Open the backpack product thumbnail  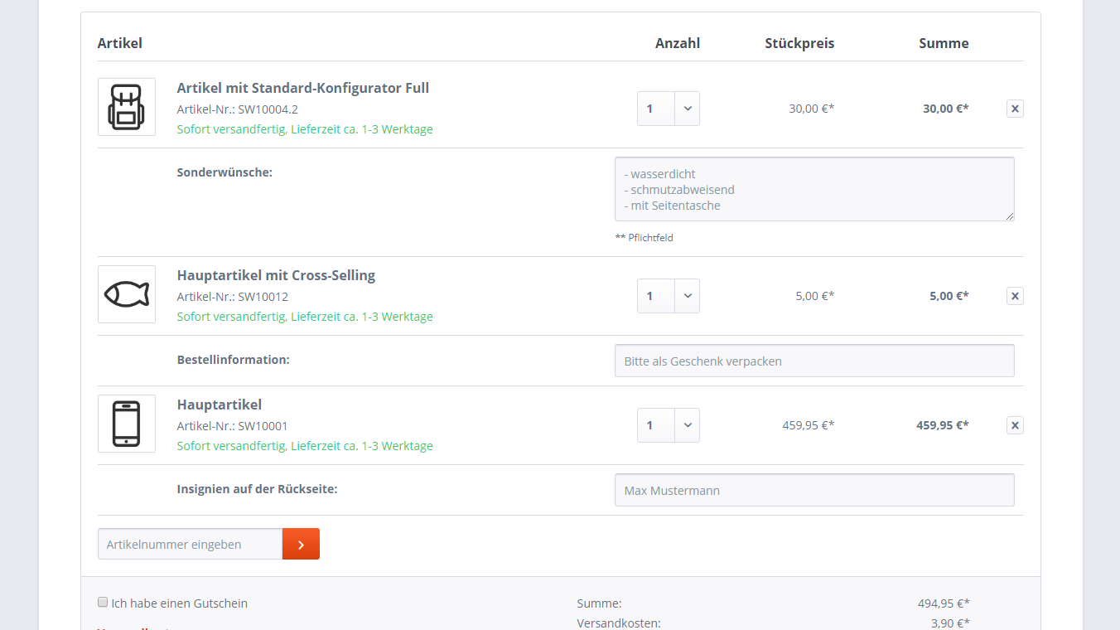coord(127,107)
